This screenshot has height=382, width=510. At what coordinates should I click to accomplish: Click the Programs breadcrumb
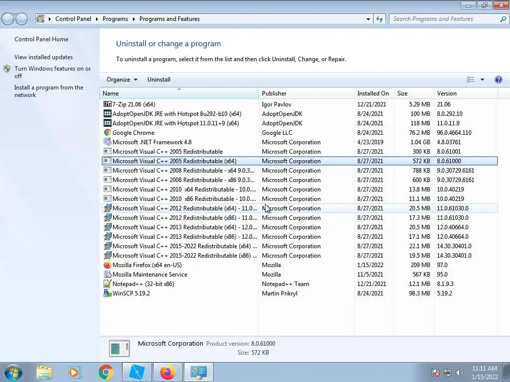tap(115, 19)
